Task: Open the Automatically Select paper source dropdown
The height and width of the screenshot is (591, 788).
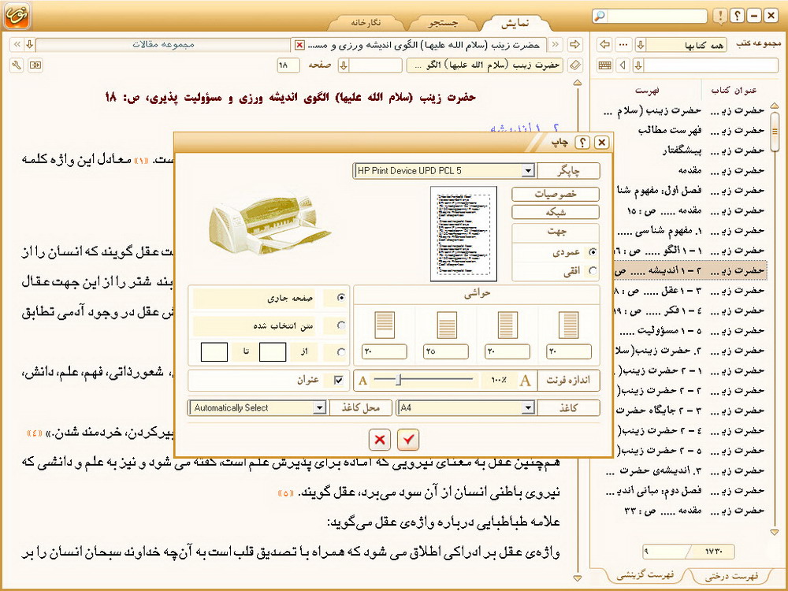Action: point(319,408)
